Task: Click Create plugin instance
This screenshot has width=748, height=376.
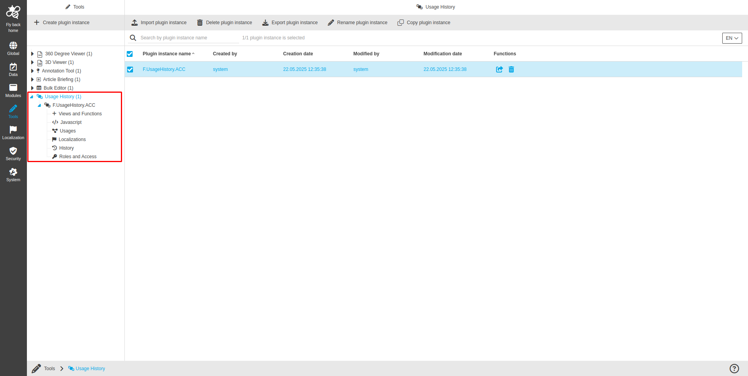Action: click(62, 23)
